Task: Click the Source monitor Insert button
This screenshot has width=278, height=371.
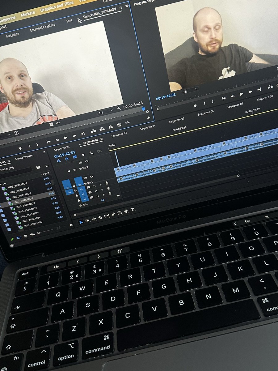Action: tap(93, 131)
